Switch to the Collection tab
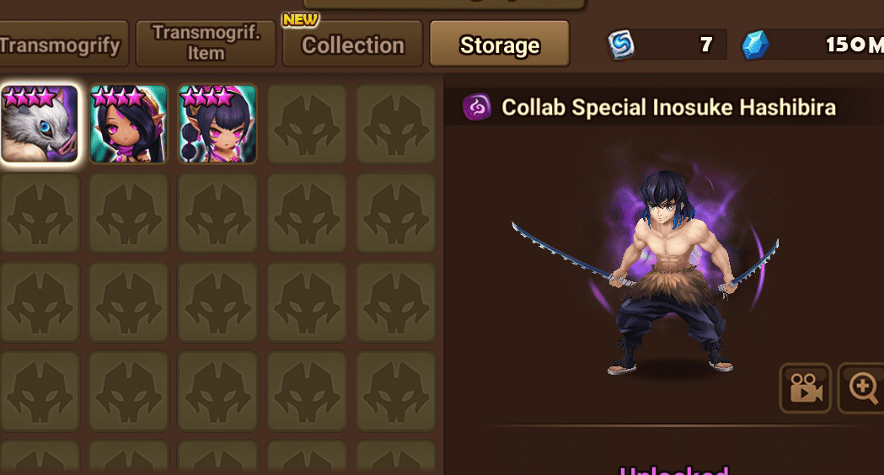Viewport: 884px width, 475px height. [353, 44]
